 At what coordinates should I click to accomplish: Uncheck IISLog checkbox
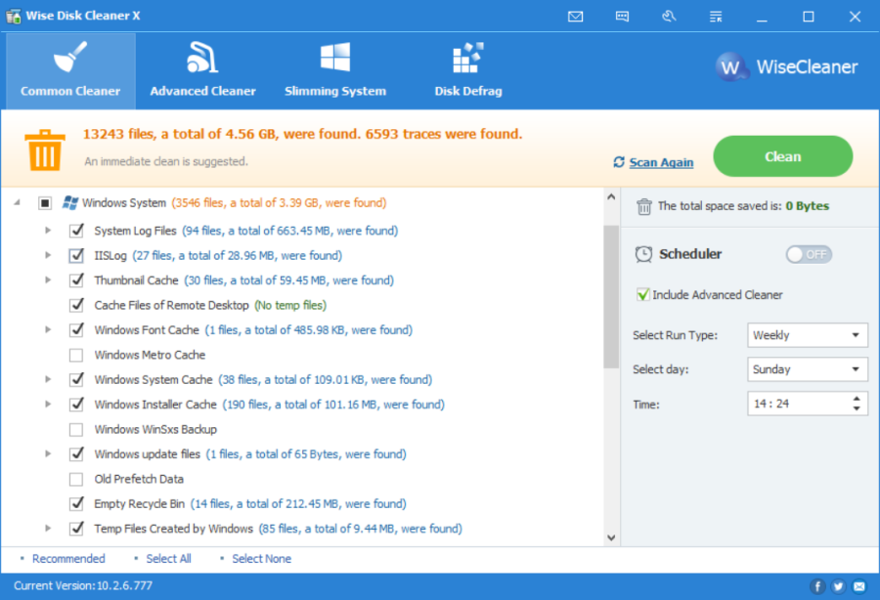pyautogui.click(x=76, y=256)
